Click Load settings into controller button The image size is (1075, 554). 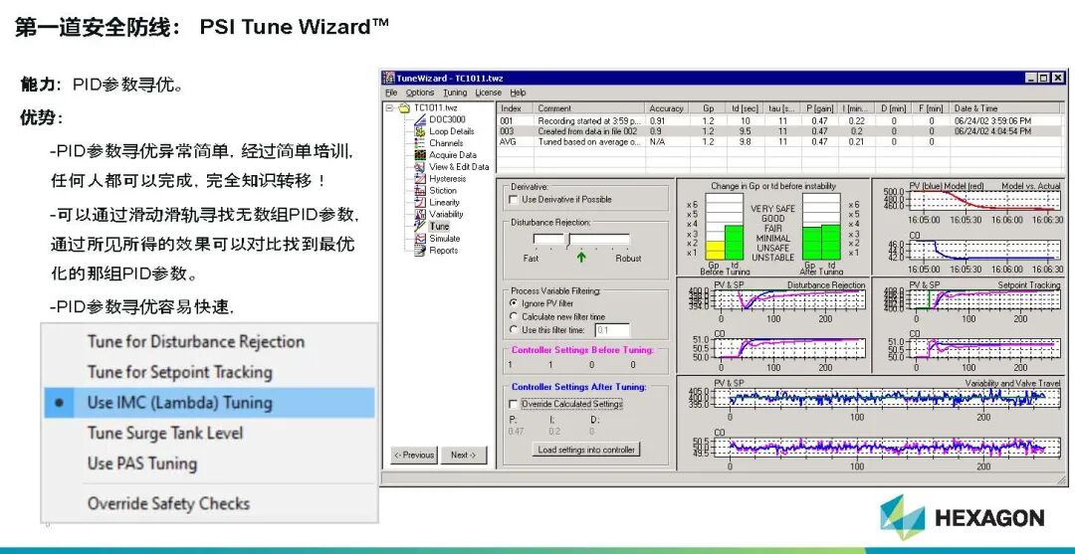(586, 450)
